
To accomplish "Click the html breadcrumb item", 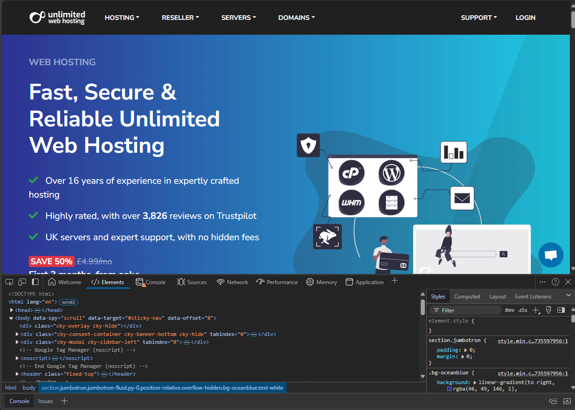I will (x=11, y=388).
